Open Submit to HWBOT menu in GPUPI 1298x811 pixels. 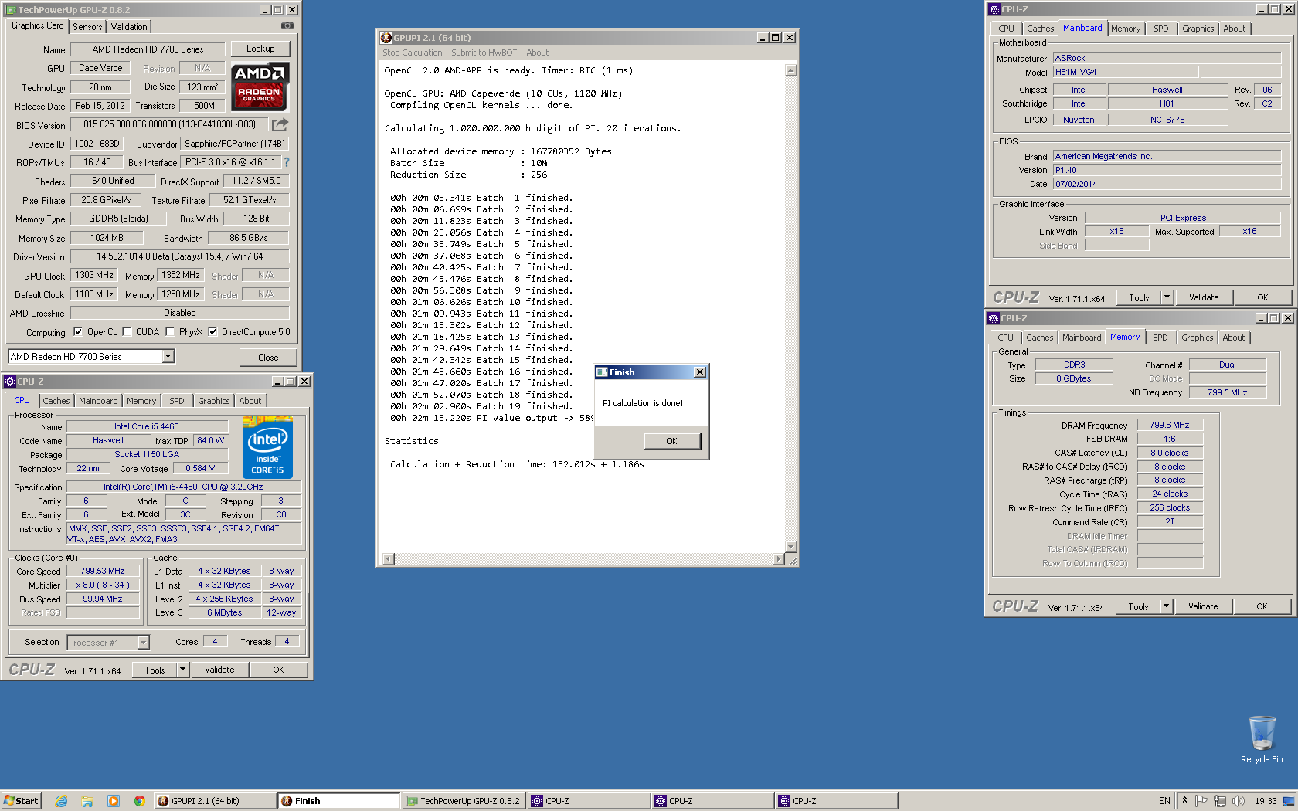[x=484, y=53]
